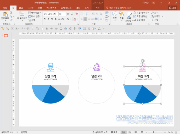
Task: Decrease the font size with the smaller 가 icon
Action: click(x=72, y=14)
